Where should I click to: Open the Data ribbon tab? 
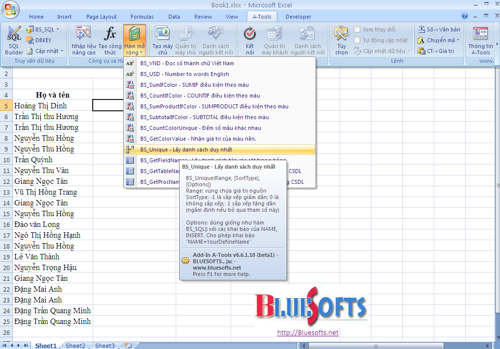(174, 17)
